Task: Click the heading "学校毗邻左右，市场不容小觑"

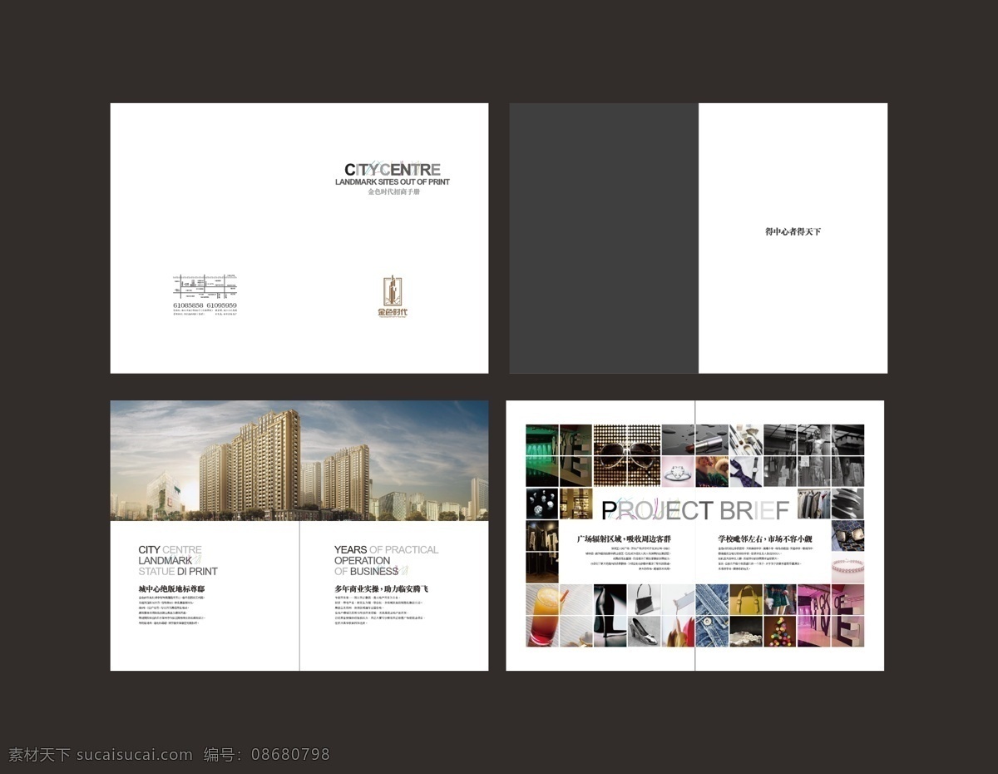Action: pyautogui.click(x=765, y=539)
